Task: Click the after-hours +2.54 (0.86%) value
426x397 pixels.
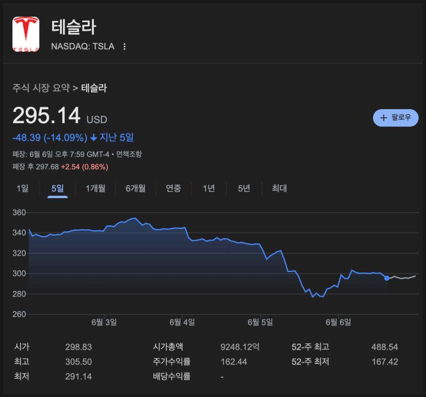Action: point(85,167)
